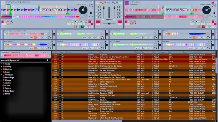Adjust pitch fader of Push Upstairs deck
The height and width of the screenshot is (122, 218).
[214, 13]
